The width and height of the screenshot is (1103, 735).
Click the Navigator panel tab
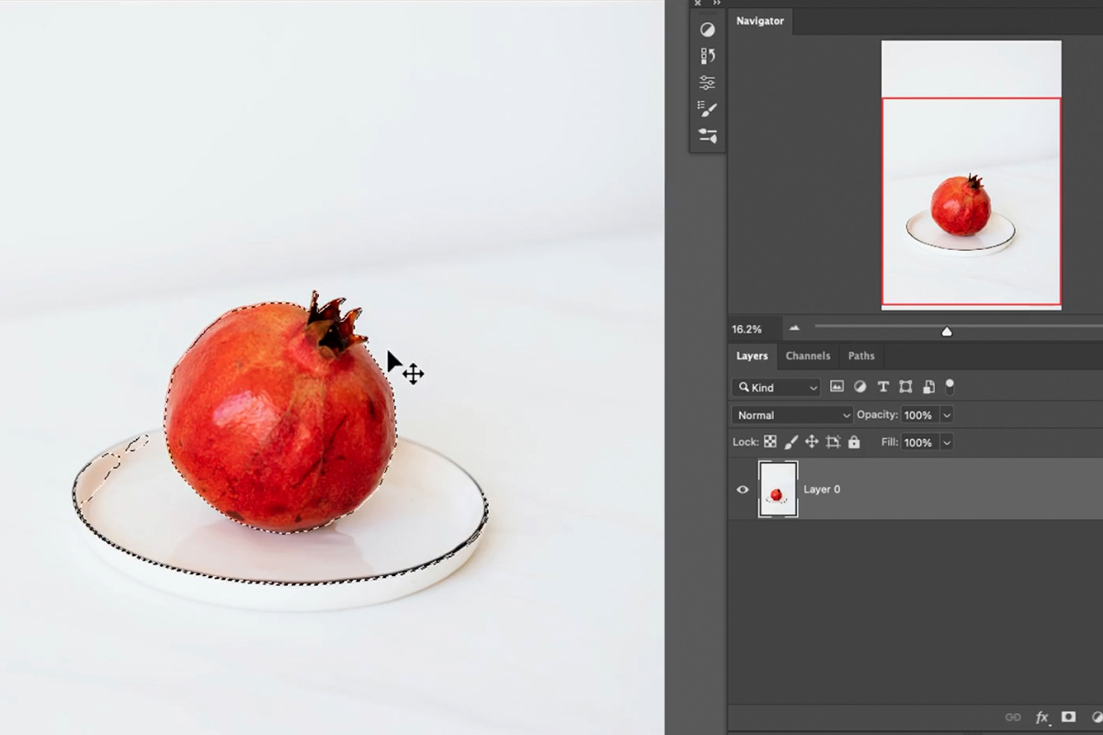[x=760, y=20]
